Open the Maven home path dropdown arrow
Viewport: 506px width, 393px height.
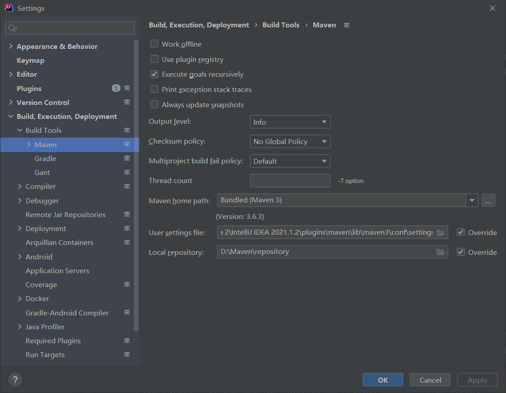[472, 201]
